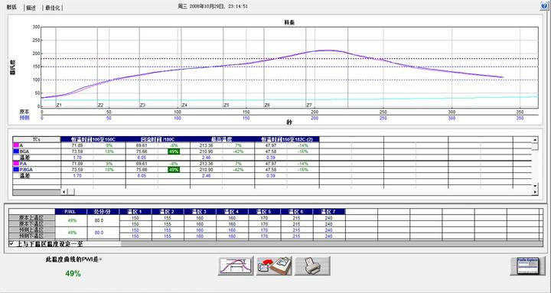Click the 80.0 conveyor speed in original rows

click(x=99, y=220)
